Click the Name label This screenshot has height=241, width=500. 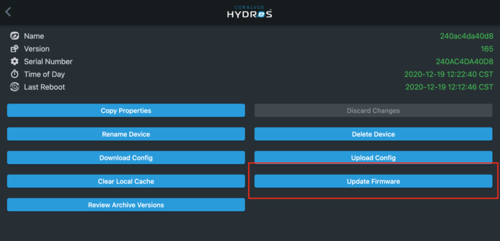pos(34,36)
